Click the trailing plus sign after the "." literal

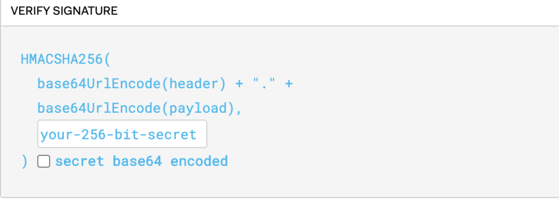pos(288,84)
